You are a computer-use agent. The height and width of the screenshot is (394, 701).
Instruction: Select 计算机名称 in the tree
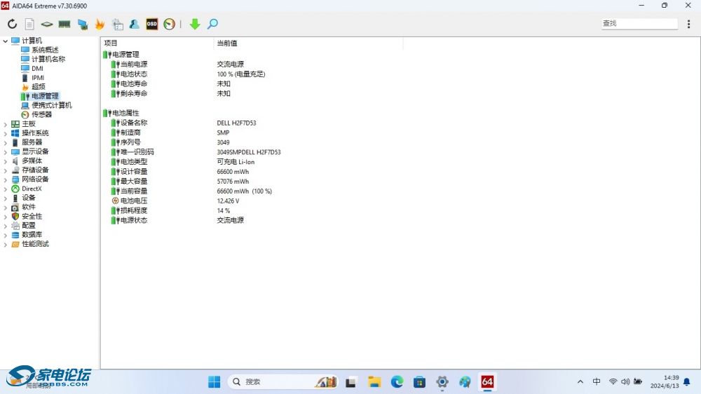click(48, 59)
